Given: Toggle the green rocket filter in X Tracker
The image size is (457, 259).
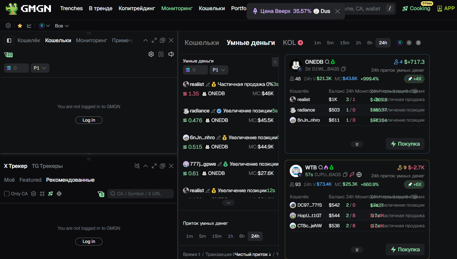Looking at the screenshot, I should (51, 194).
